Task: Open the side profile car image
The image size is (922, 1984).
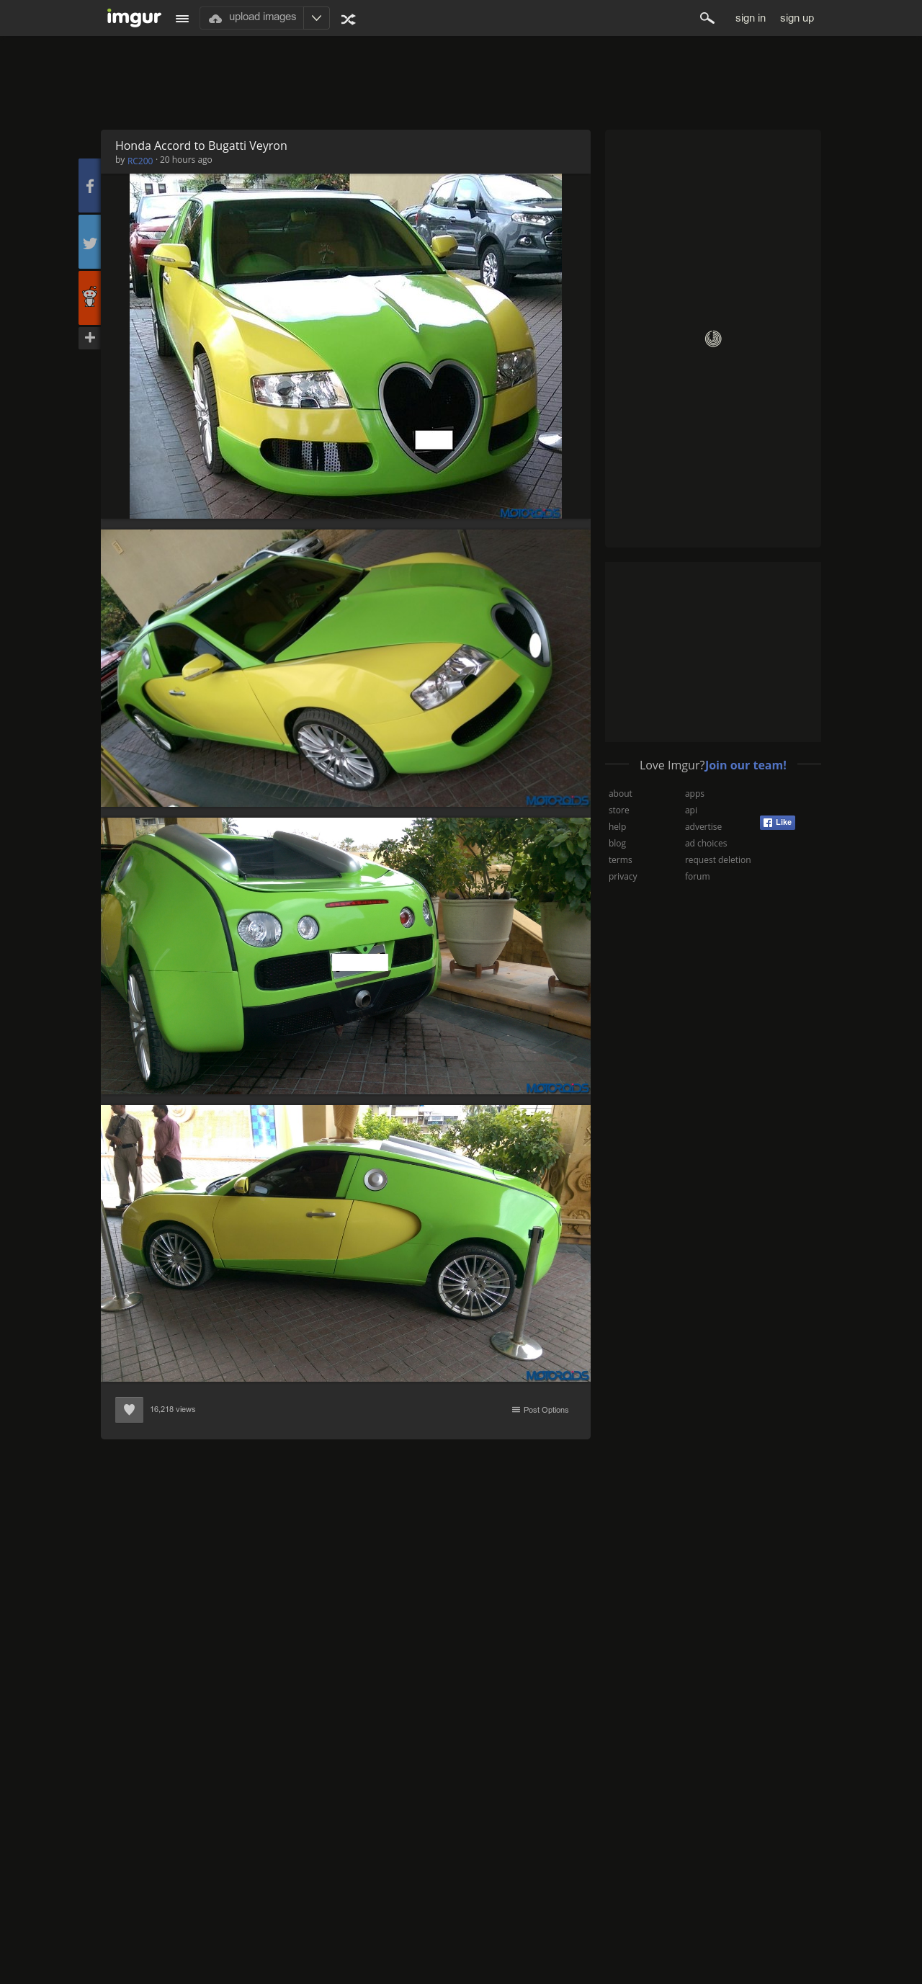Action: tap(346, 1243)
